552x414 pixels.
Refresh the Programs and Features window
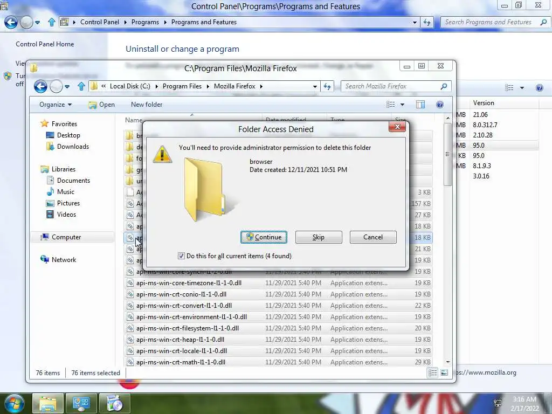[x=427, y=22]
